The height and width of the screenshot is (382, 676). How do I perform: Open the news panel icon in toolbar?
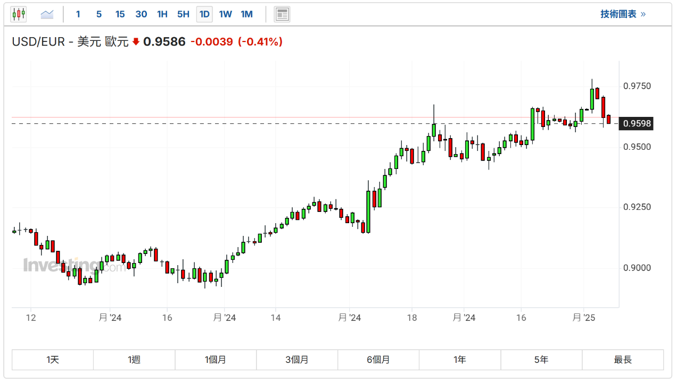[x=282, y=14]
